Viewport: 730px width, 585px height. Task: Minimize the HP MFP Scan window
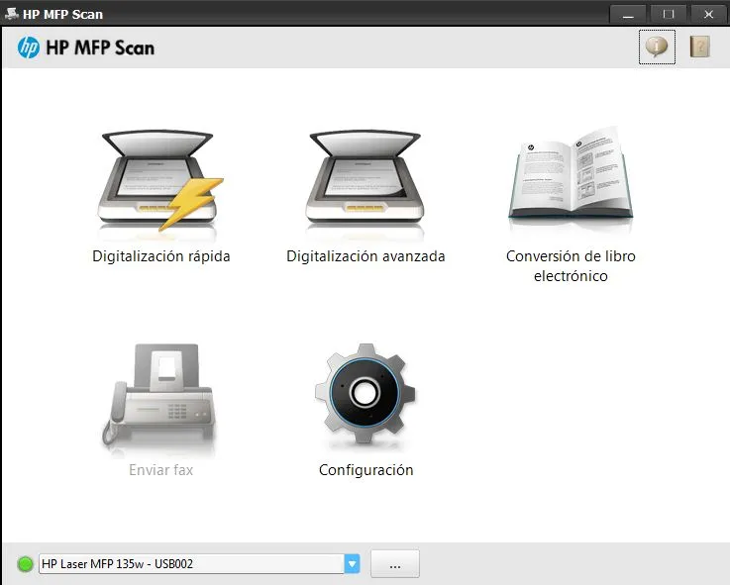pyautogui.click(x=628, y=15)
